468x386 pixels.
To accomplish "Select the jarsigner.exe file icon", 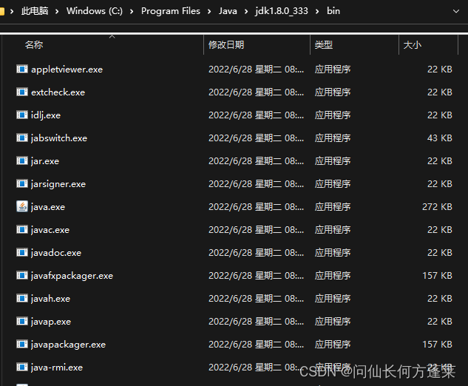I will [22, 184].
